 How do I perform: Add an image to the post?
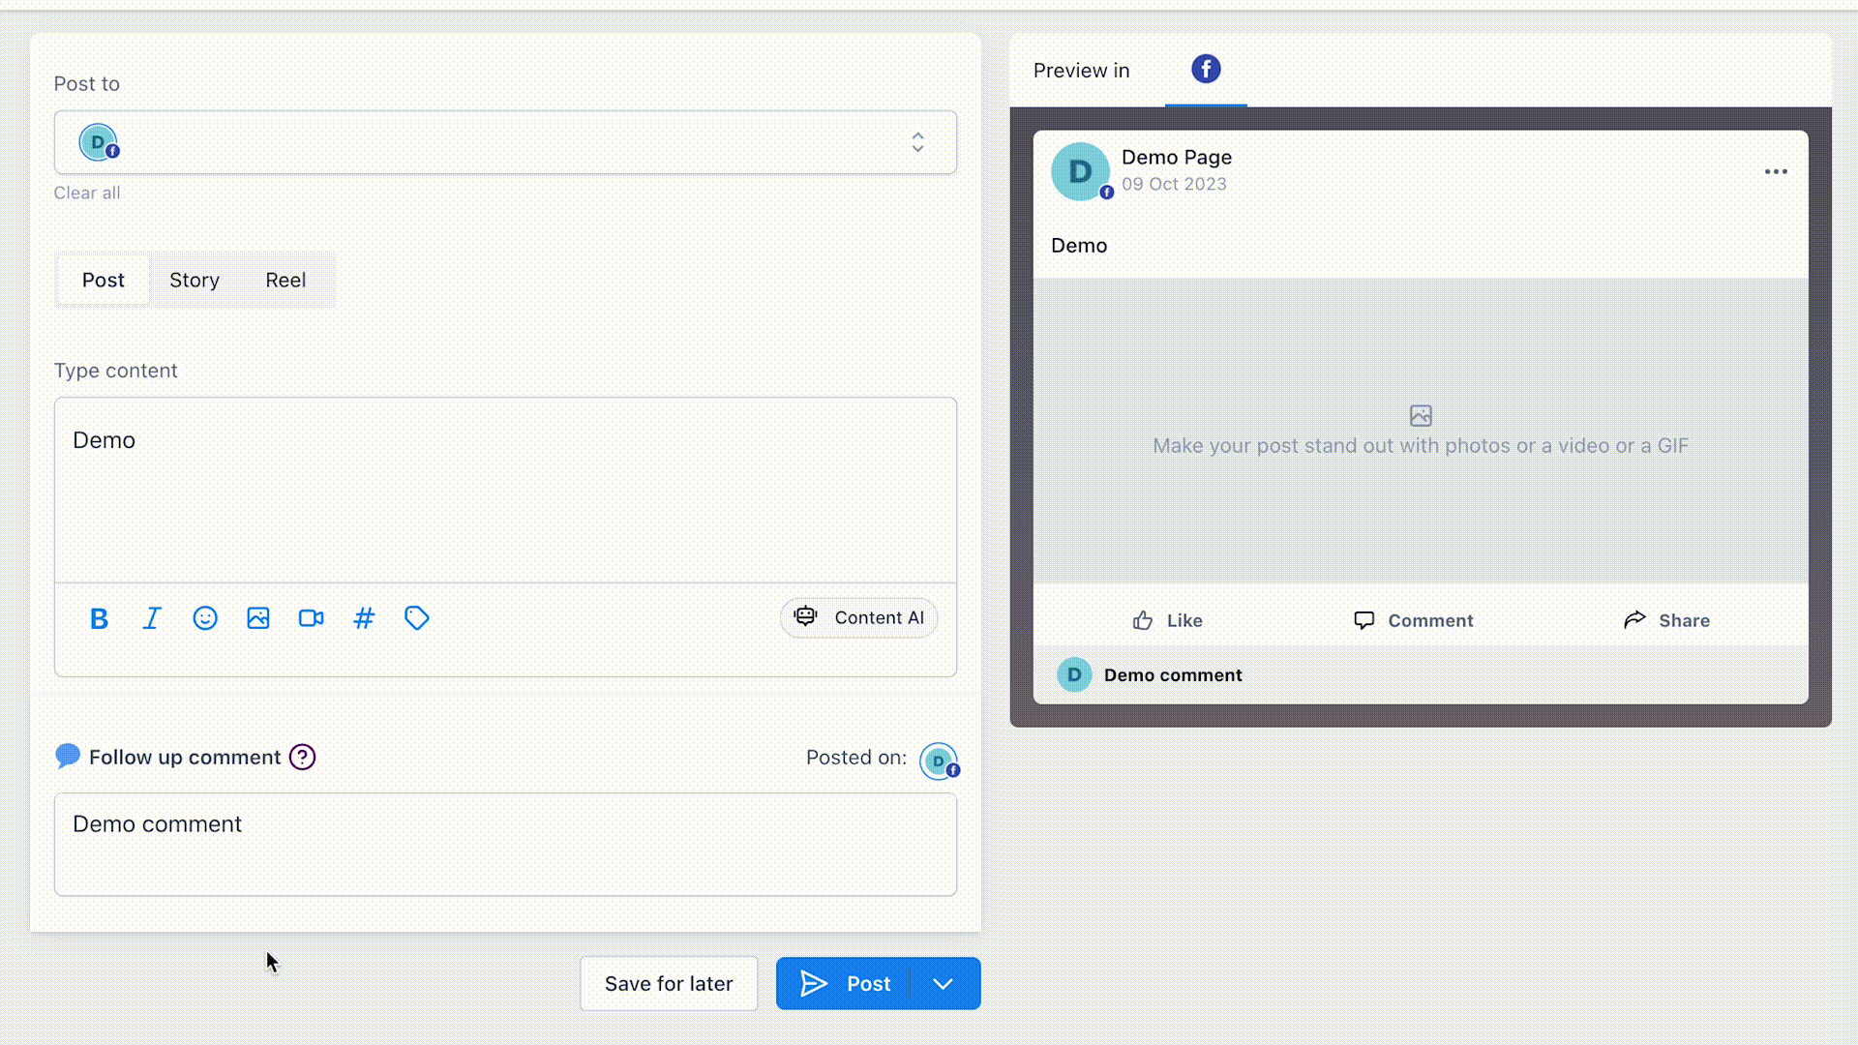[x=258, y=618]
